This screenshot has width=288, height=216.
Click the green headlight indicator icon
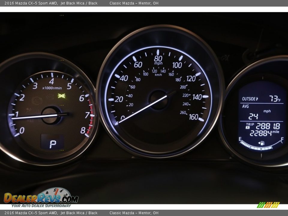click(62, 96)
